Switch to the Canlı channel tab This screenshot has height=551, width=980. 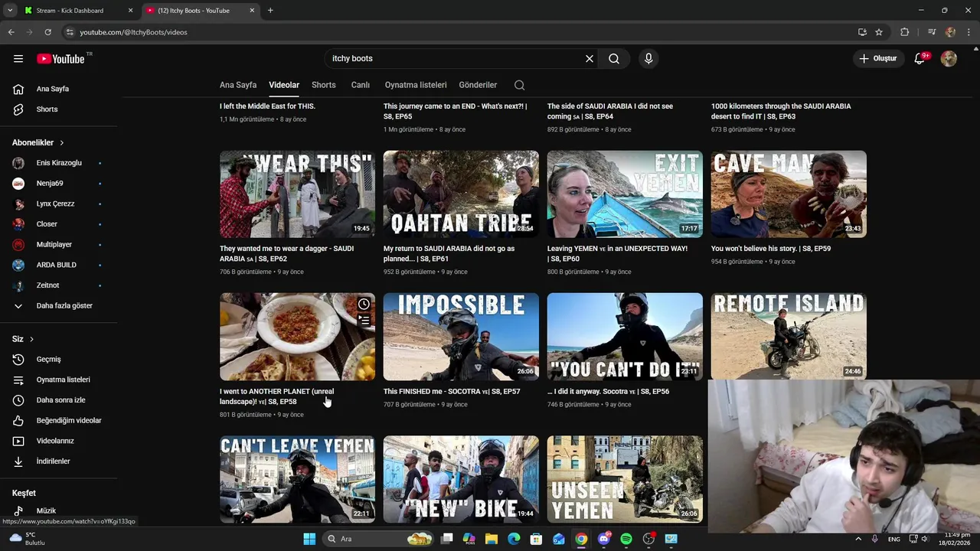[x=360, y=85]
